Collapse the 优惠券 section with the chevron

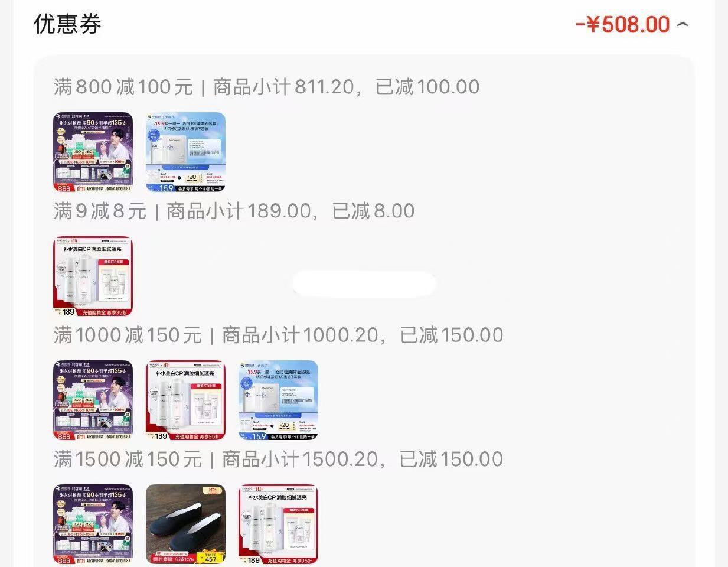point(683,25)
